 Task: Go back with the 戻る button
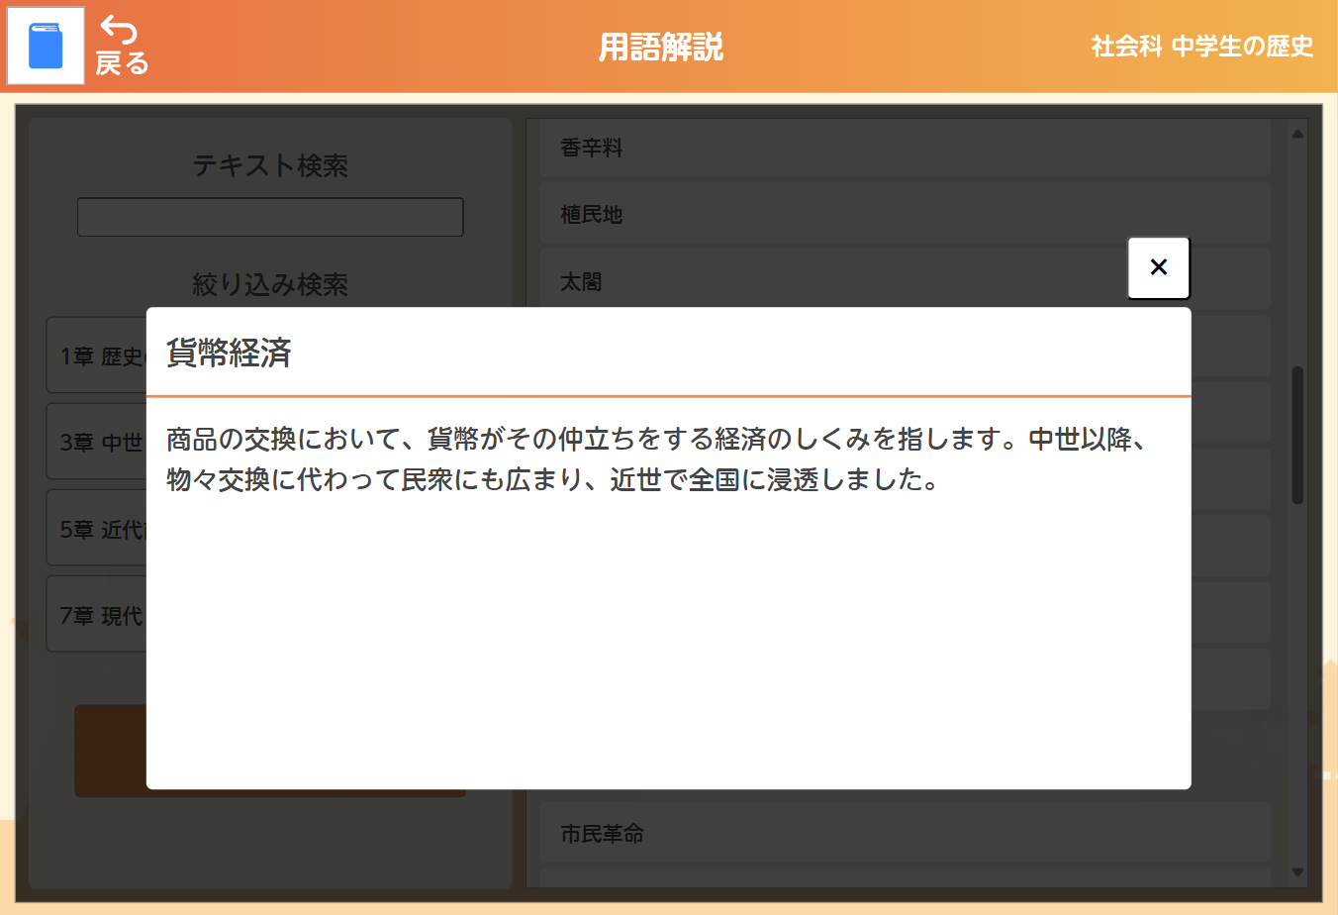pyautogui.click(x=122, y=46)
